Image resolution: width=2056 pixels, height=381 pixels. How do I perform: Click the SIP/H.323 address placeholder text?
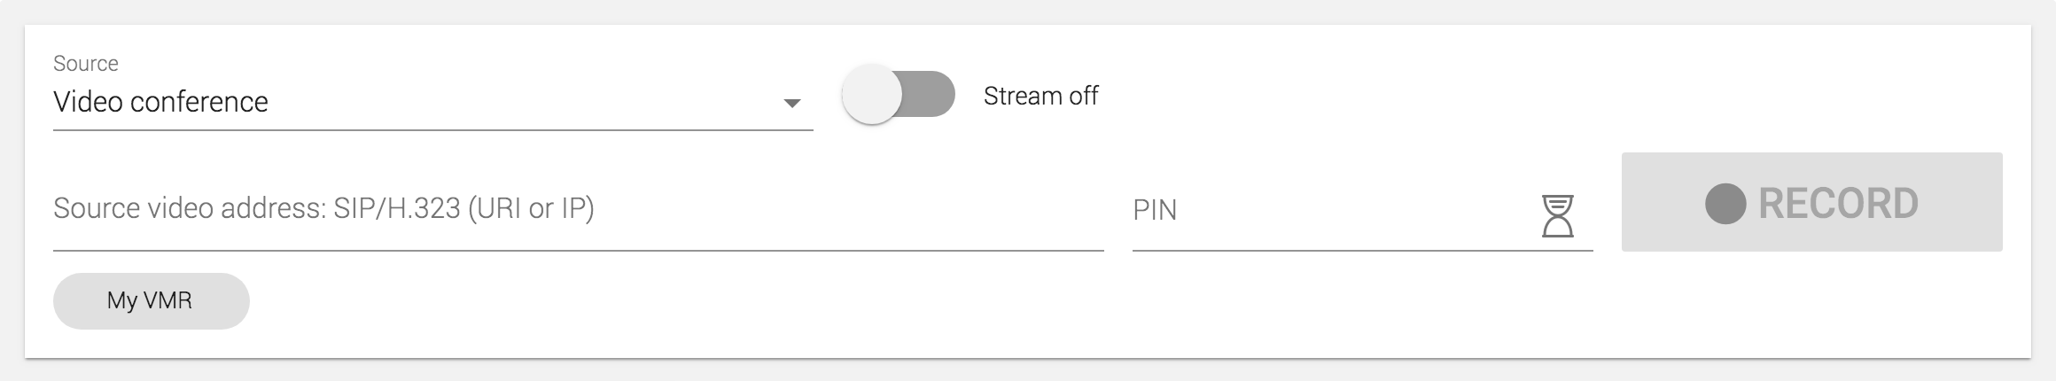pos(323,209)
